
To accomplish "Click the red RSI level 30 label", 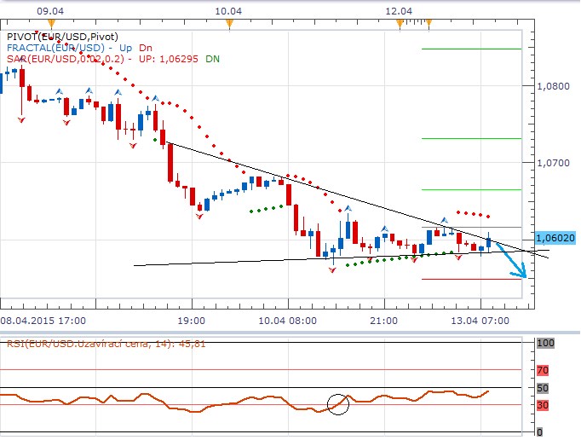I will point(544,405).
